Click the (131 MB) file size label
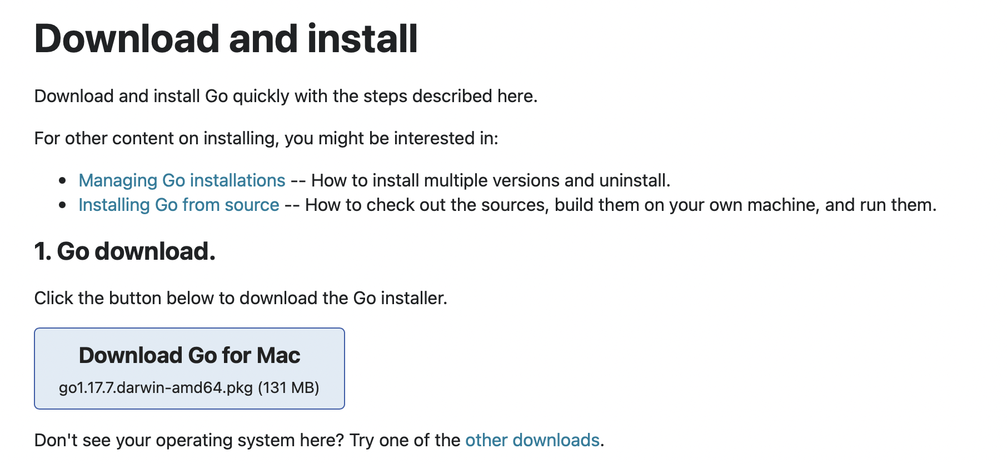The width and height of the screenshot is (1007, 464). (x=288, y=387)
